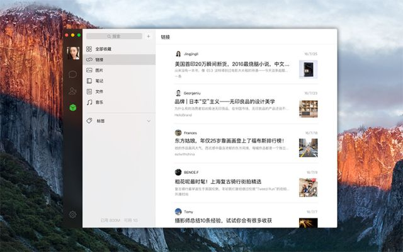Click Georgeniu's avatar icon
Image resolution: width=403 pixels, height=252 pixels.
[x=178, y=93]
